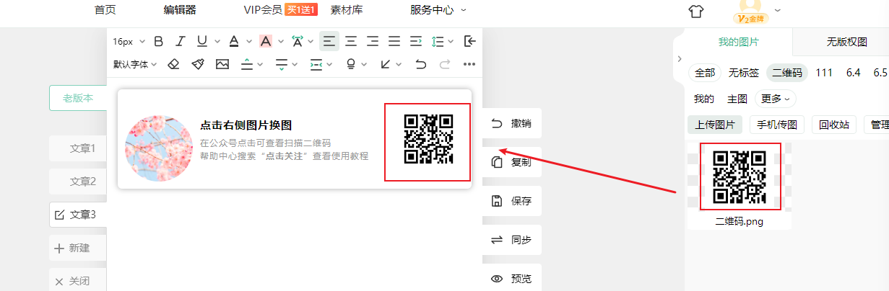Click 关闭 in the left sidebar
This screenshot has height=291, width=889.
[x=78, y=281]
